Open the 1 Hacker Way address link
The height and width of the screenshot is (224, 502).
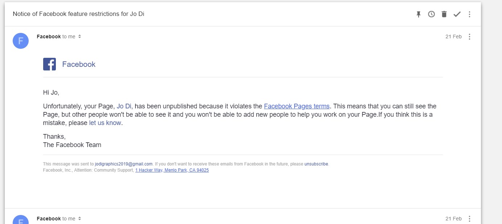(x=172, y=170)
